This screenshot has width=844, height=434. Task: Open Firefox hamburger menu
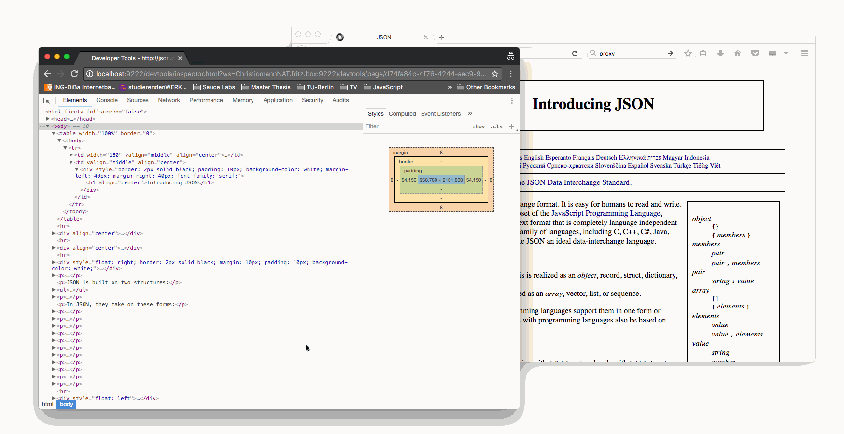coord(804,53)
